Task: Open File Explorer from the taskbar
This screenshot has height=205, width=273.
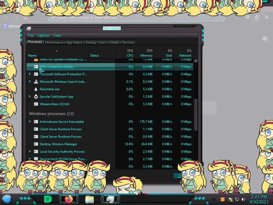Action: point(90,199)
